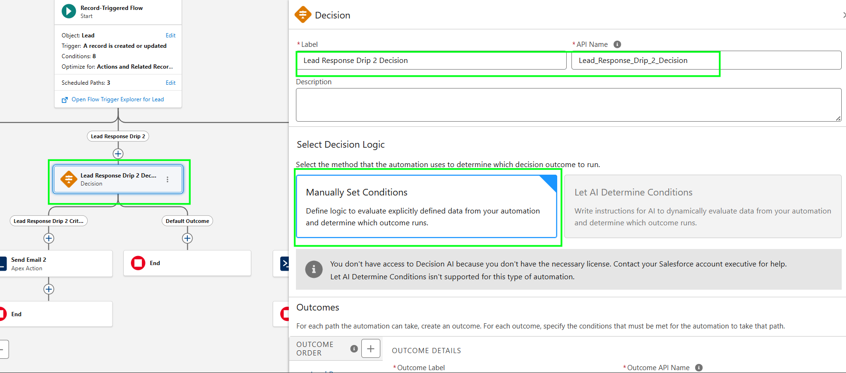Screen dimensions: 846x373
Task: Open the decision node's three-dot menu
Action: point(167,179)
